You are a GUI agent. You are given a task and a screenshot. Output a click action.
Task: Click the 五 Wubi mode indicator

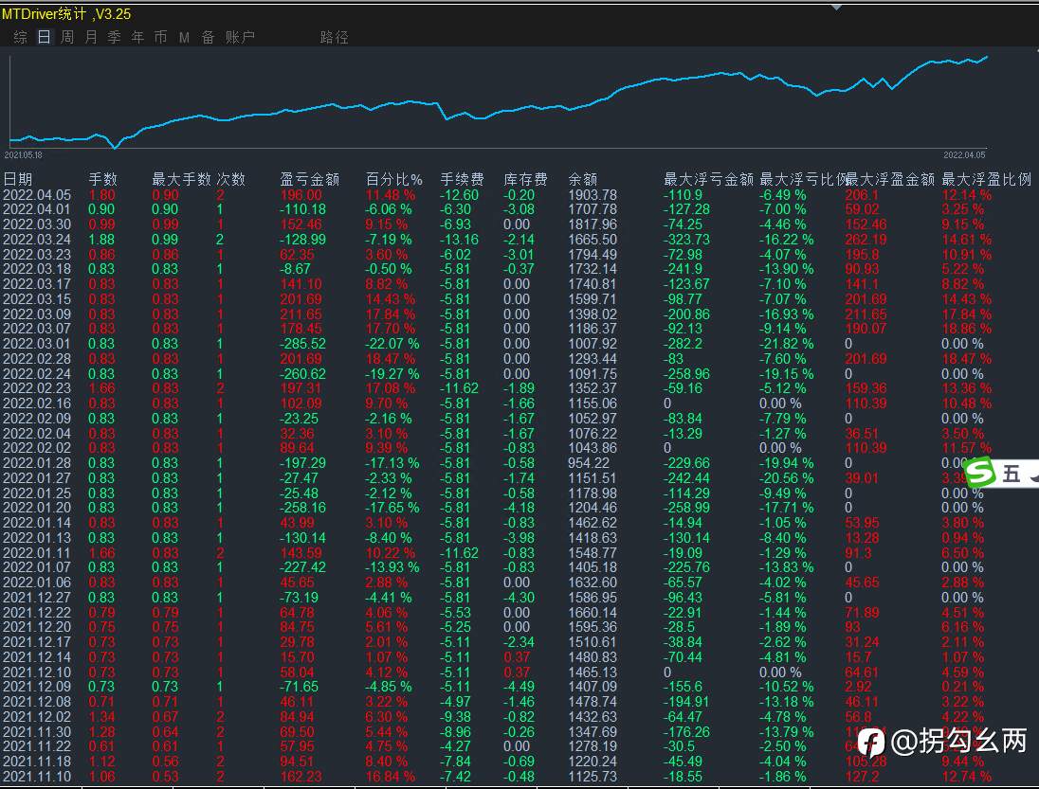coord(1012,474)
